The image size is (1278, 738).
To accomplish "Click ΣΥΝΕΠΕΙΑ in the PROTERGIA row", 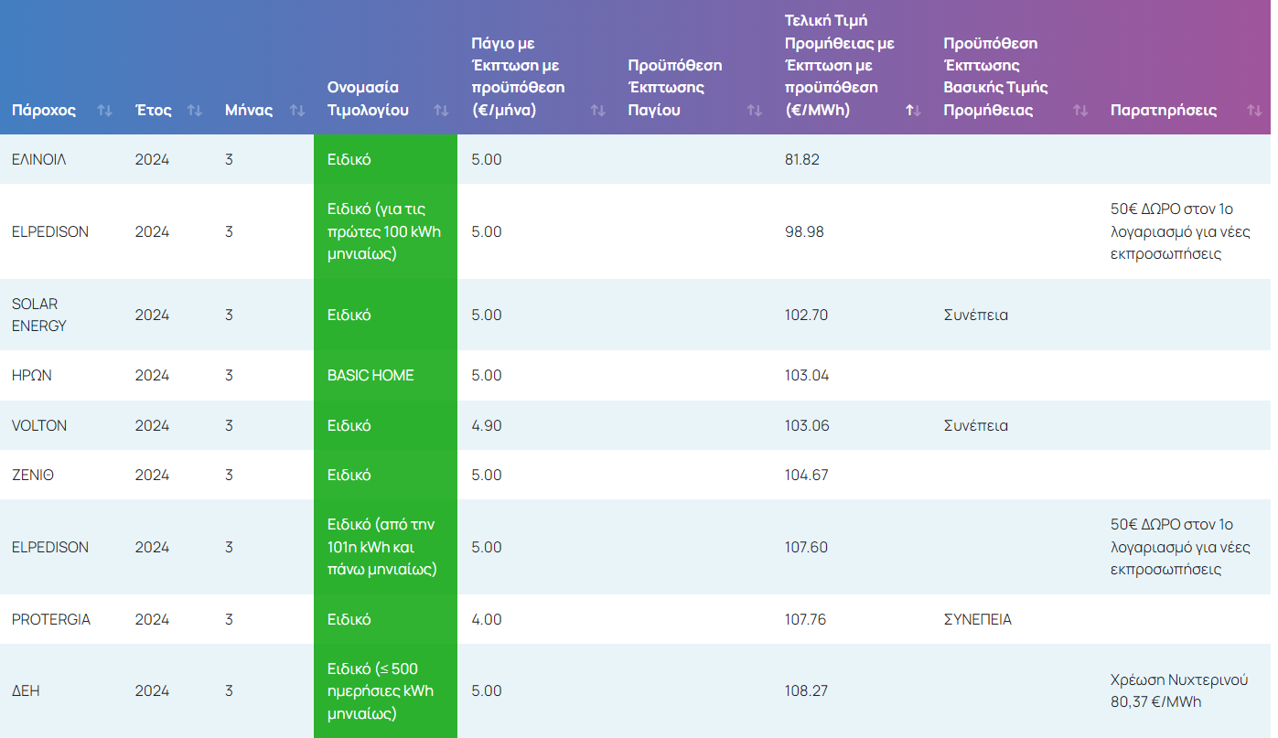I will point(977,619).
